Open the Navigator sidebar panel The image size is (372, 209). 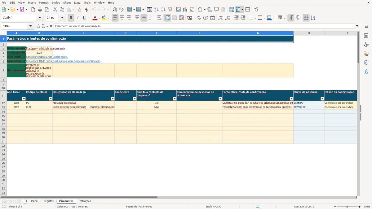[366, 63]
